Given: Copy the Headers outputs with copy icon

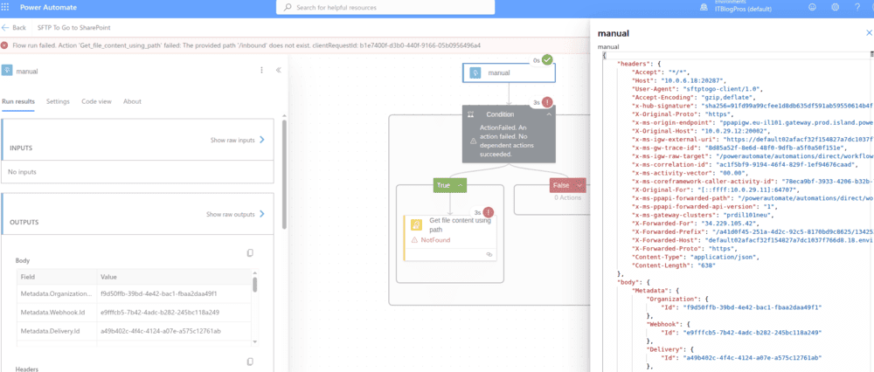Looking at the screenshot, I should coord(250,362).
